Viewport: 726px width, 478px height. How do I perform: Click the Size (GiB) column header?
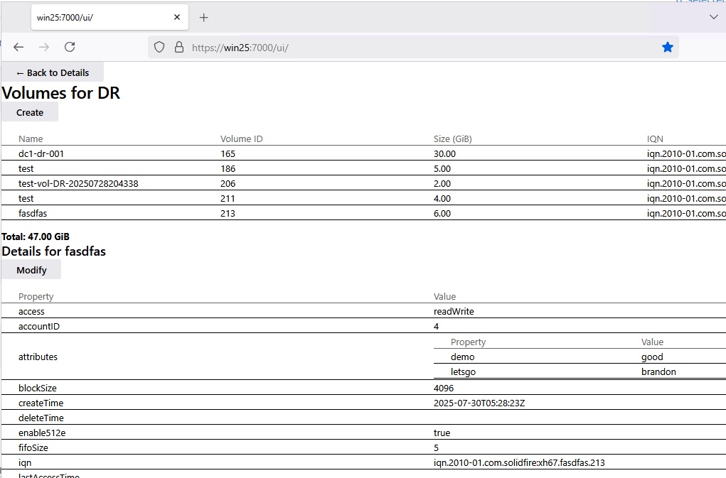click(453, 138)
